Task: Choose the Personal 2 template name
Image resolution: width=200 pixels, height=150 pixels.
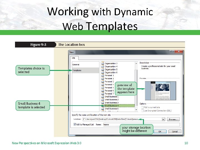Action: click(x=109, y=78)
